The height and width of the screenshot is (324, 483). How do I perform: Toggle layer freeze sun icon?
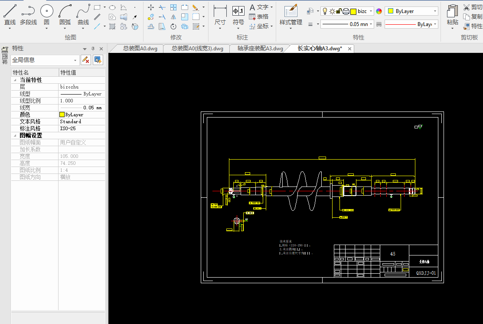[332, 11]
